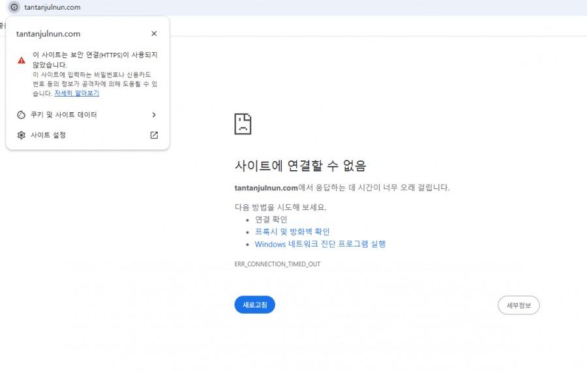The height and width of the screenshot is (373, 587).
Task: Open the 사이트 설정 menu entry
Action: 48,135
